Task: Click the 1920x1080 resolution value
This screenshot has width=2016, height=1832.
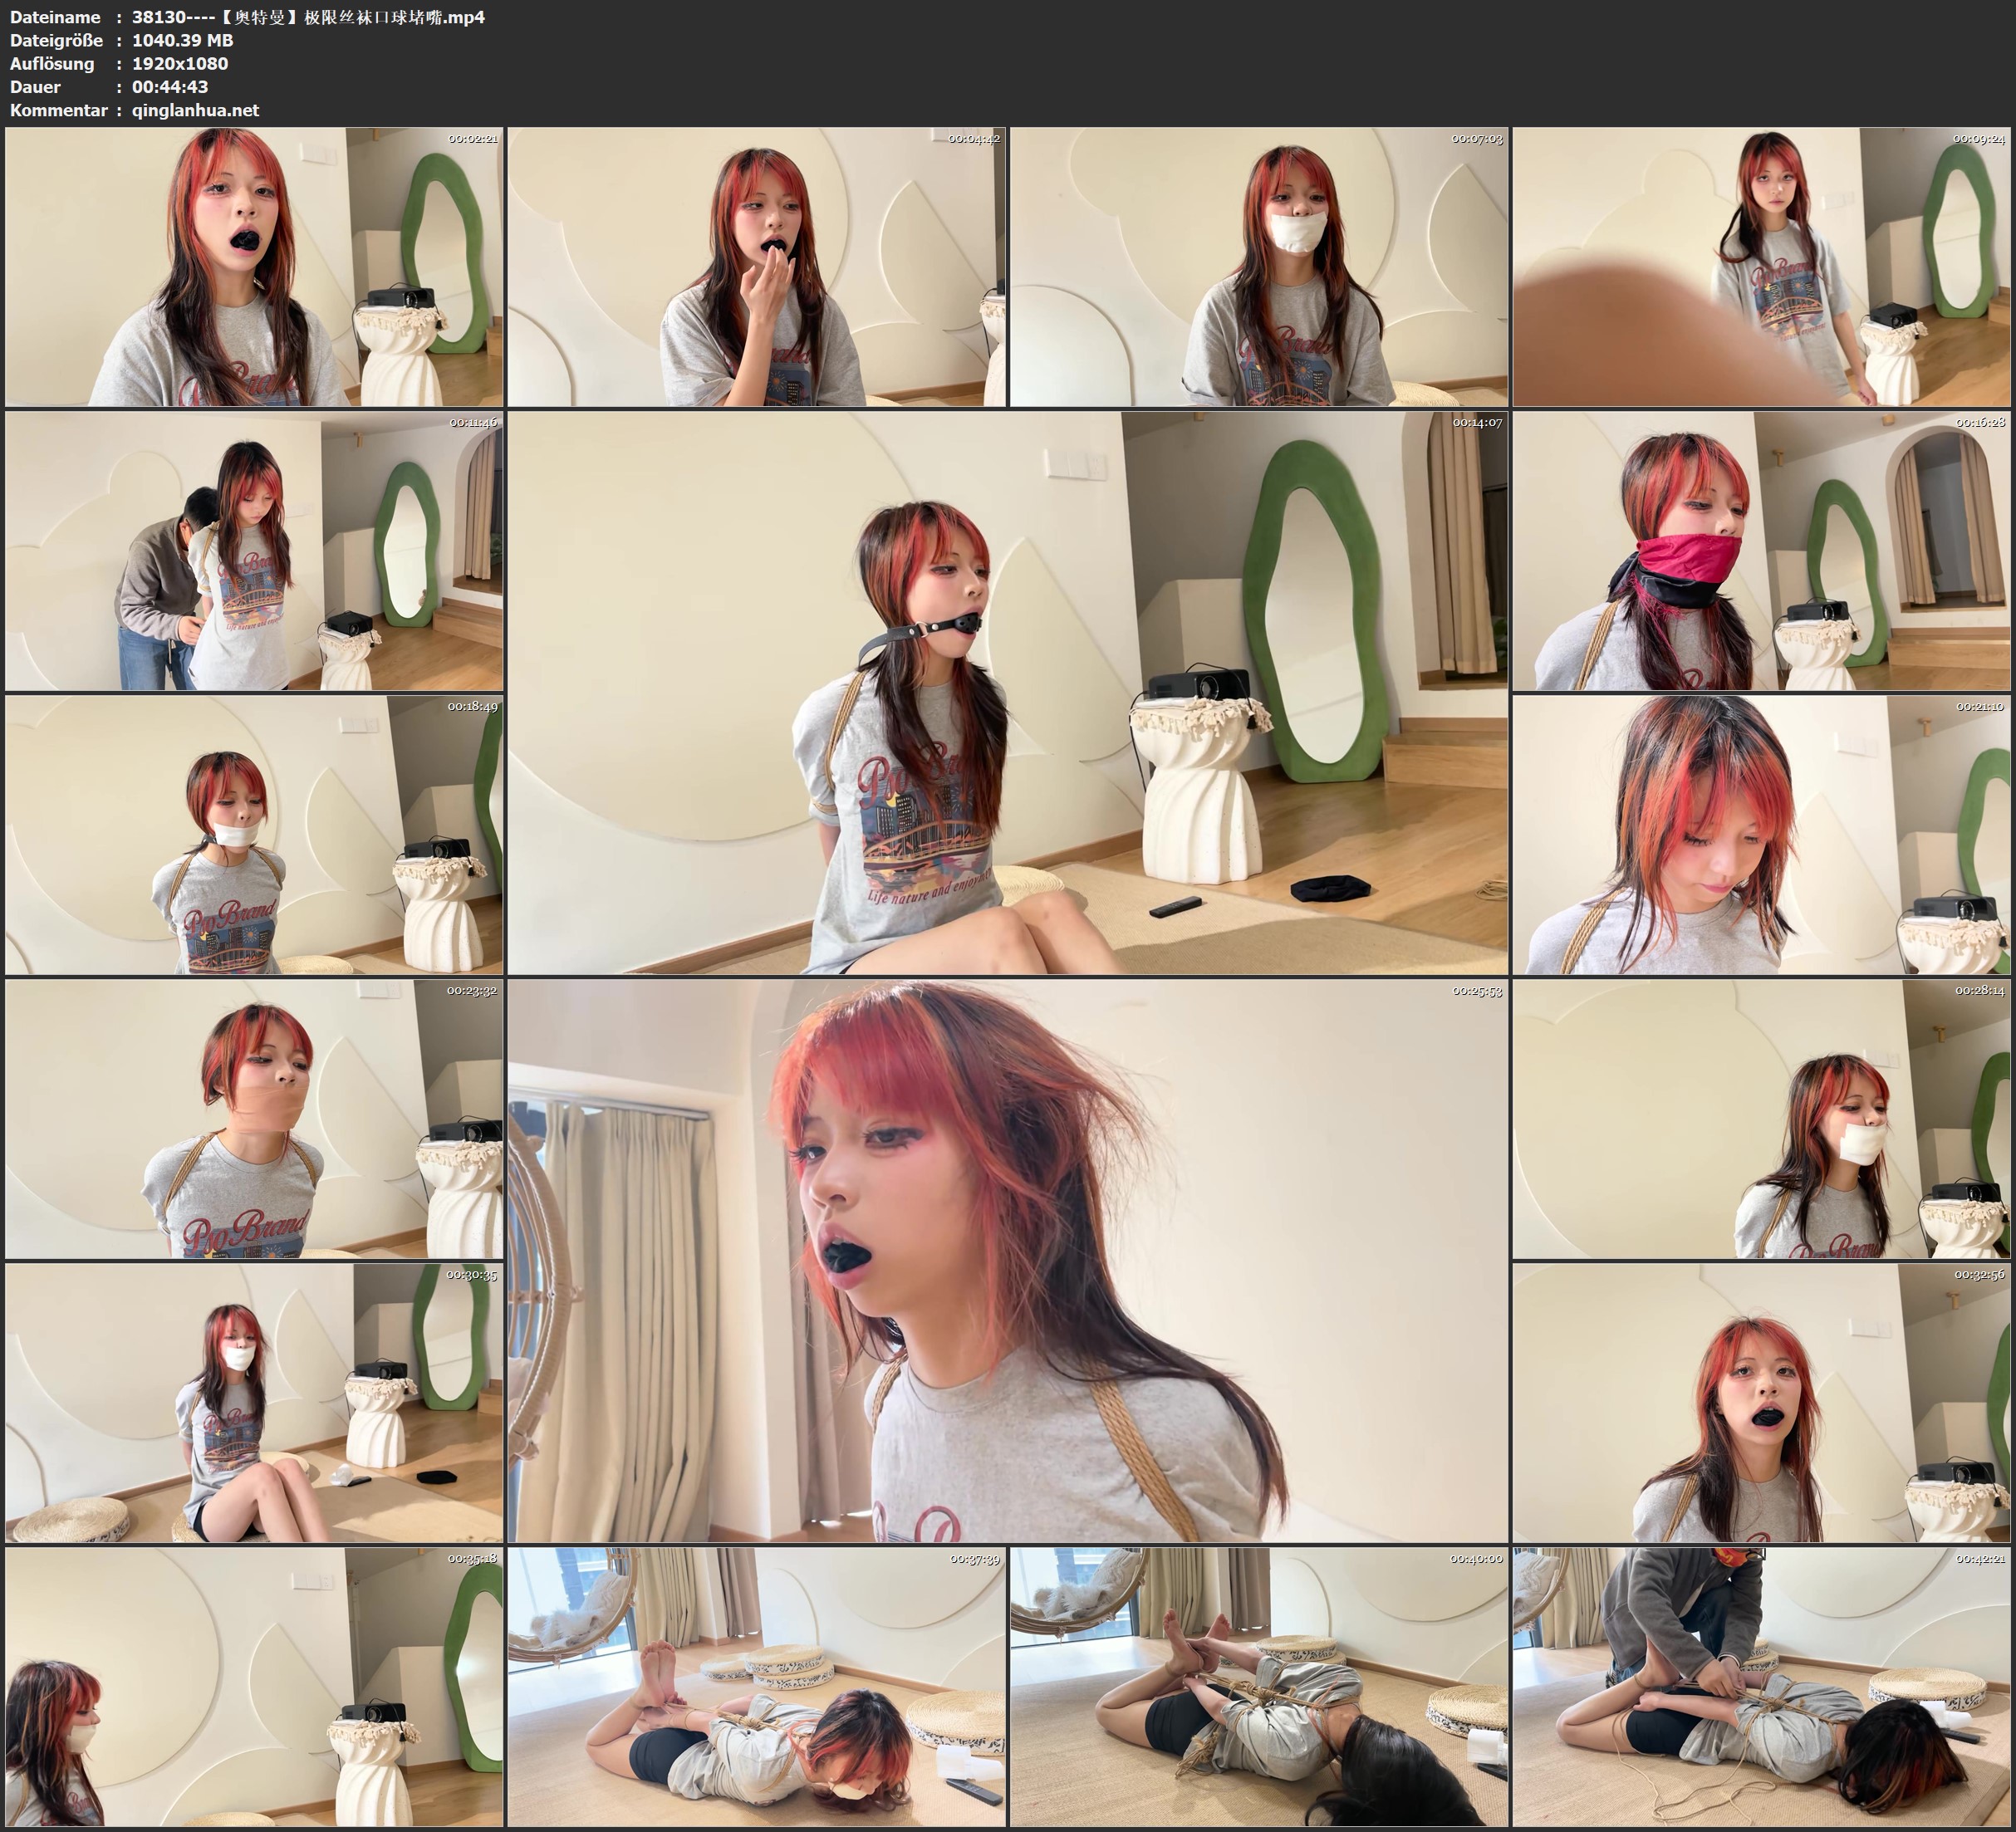Action: (x=180, y=63)
